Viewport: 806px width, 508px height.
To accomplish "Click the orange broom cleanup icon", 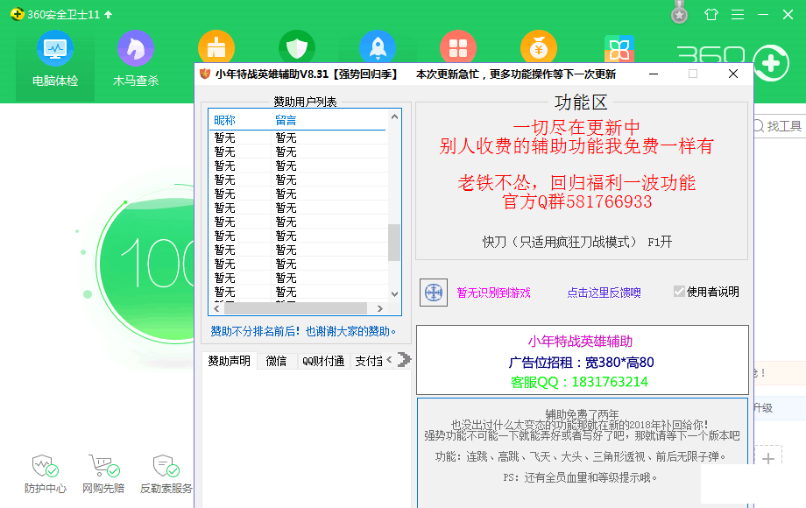I will [216, 46].
